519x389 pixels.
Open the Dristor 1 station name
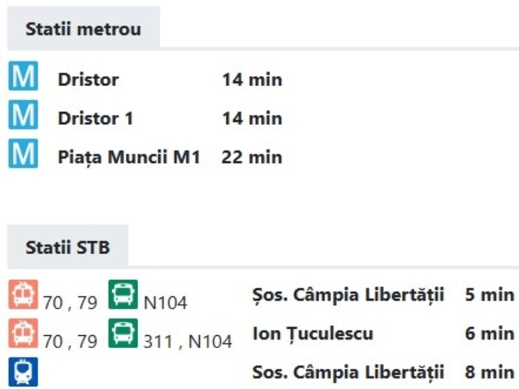click(x=95, y=119)
